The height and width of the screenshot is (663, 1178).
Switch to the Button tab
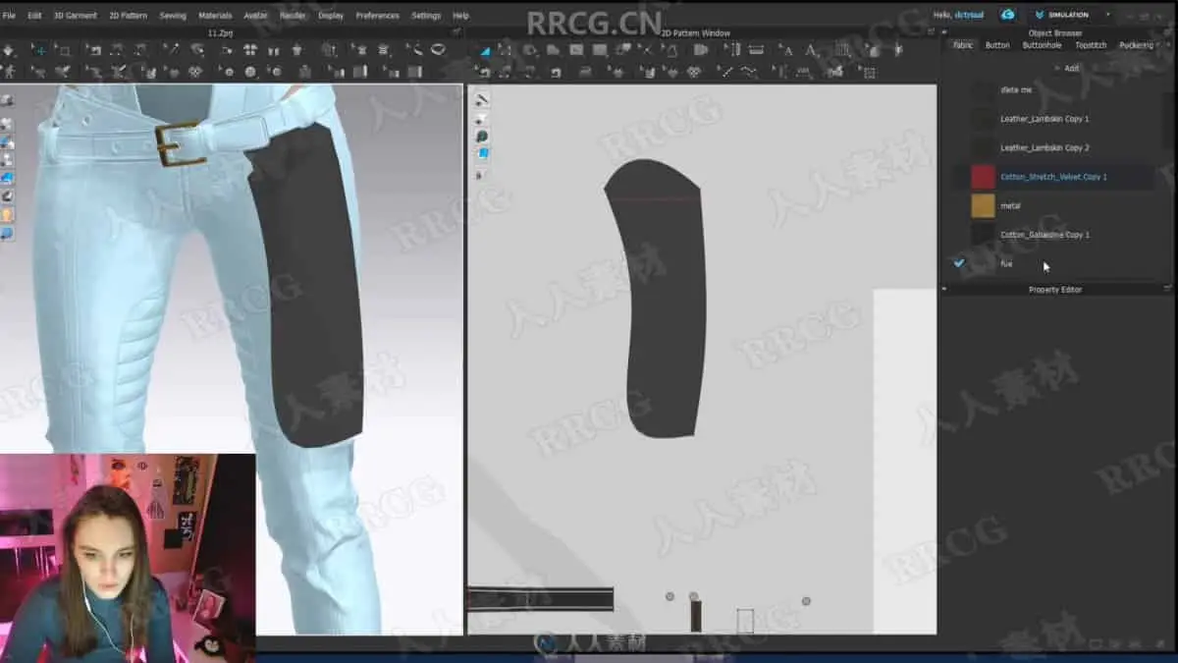(997, 45)
